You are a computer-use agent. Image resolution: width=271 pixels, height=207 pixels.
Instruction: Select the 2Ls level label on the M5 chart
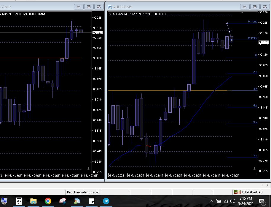(x=255, y=72)
